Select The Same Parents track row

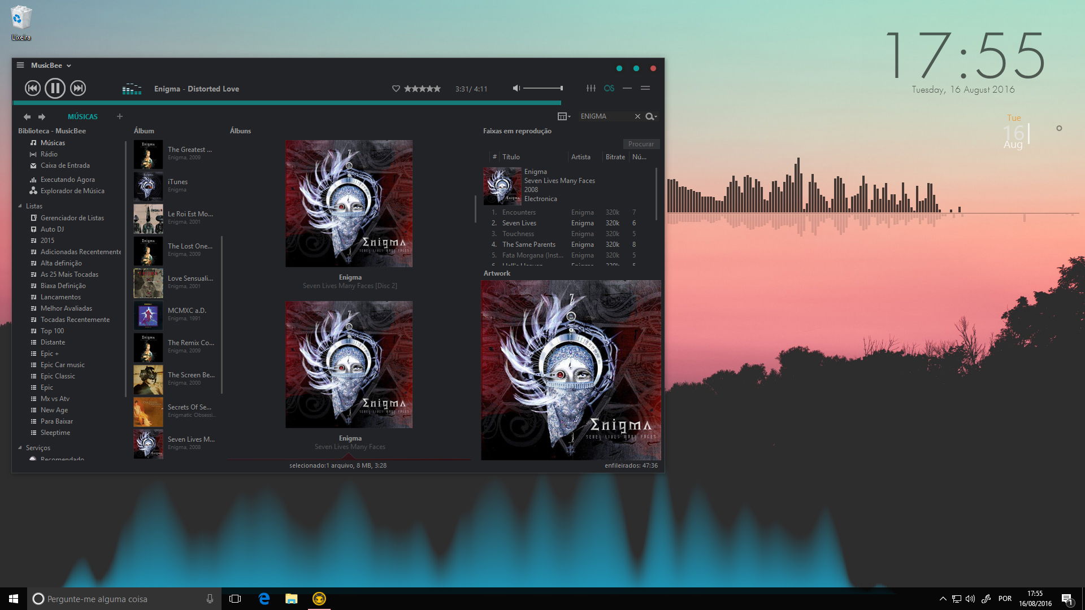click(x=568, y=245)
